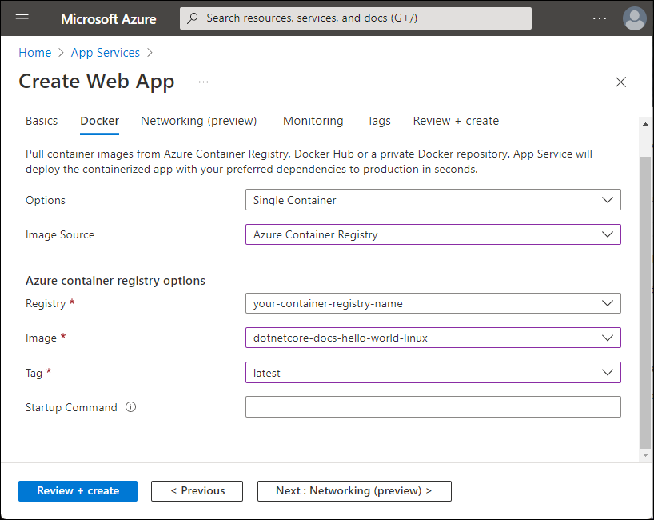Image resolution: width=654 pixels, height=520 pixels.
Task: Navigate to App Services via breadcrumb
Action: [x=105, y=52]
